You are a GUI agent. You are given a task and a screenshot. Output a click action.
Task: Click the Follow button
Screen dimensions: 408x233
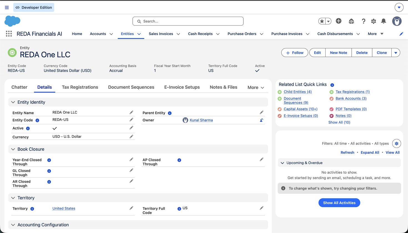[x=294, y=53]
